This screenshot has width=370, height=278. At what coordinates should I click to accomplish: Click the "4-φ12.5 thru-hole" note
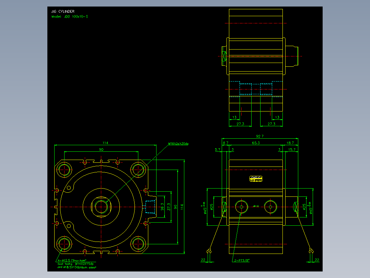72,260
